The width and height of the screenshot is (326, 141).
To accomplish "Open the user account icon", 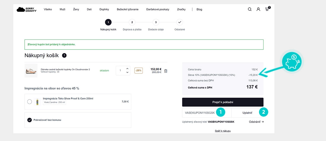I will (258, 9).
